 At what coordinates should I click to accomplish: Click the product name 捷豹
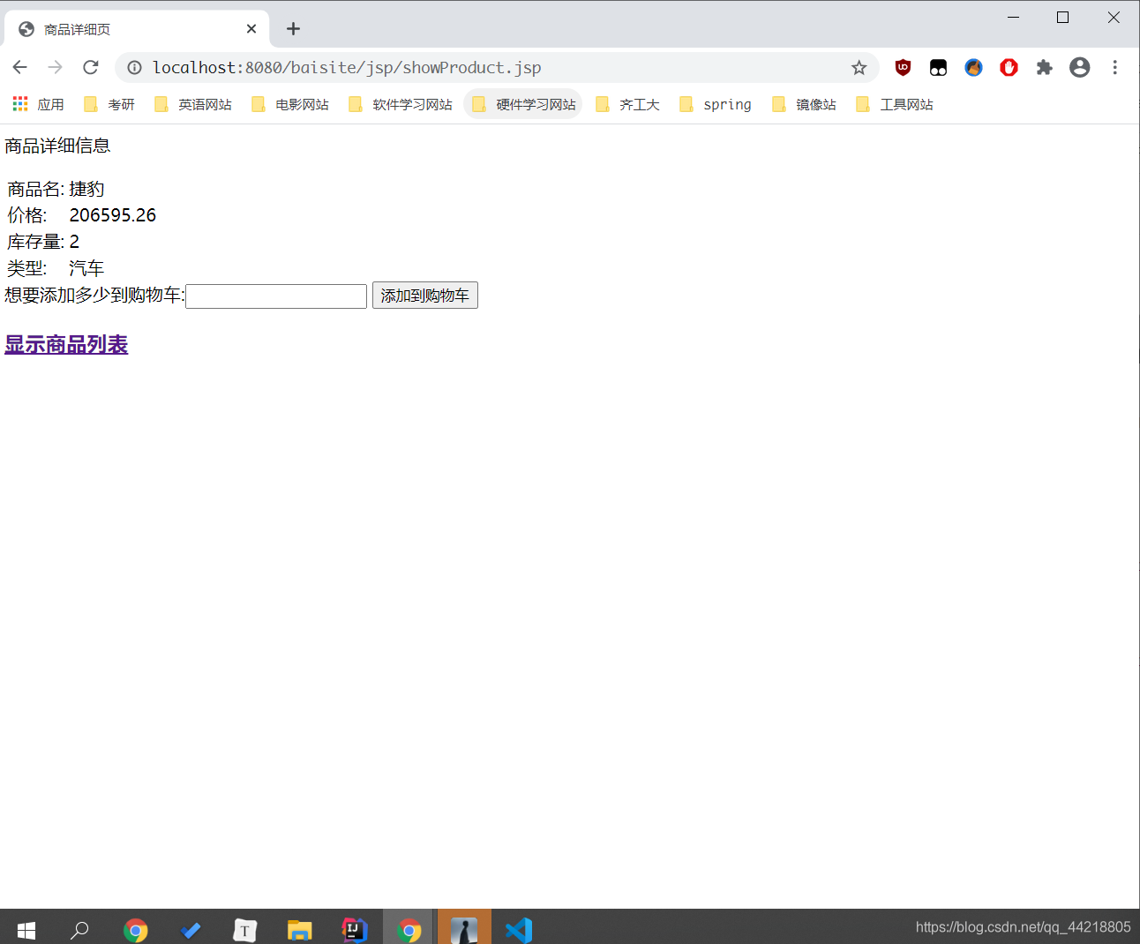coord(86,189)
